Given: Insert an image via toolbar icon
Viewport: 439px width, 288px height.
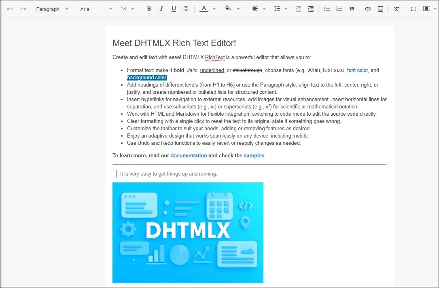Looking at the screenshot, I should [x=380, y=9].
